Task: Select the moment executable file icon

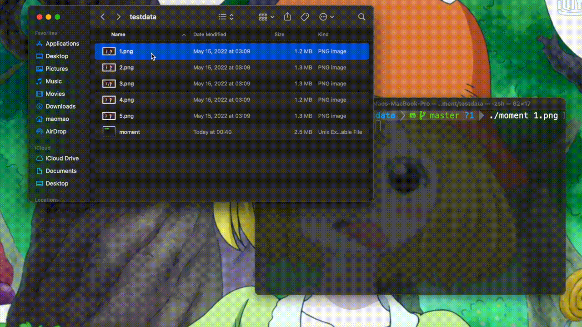Action: (x=109, y=132)
